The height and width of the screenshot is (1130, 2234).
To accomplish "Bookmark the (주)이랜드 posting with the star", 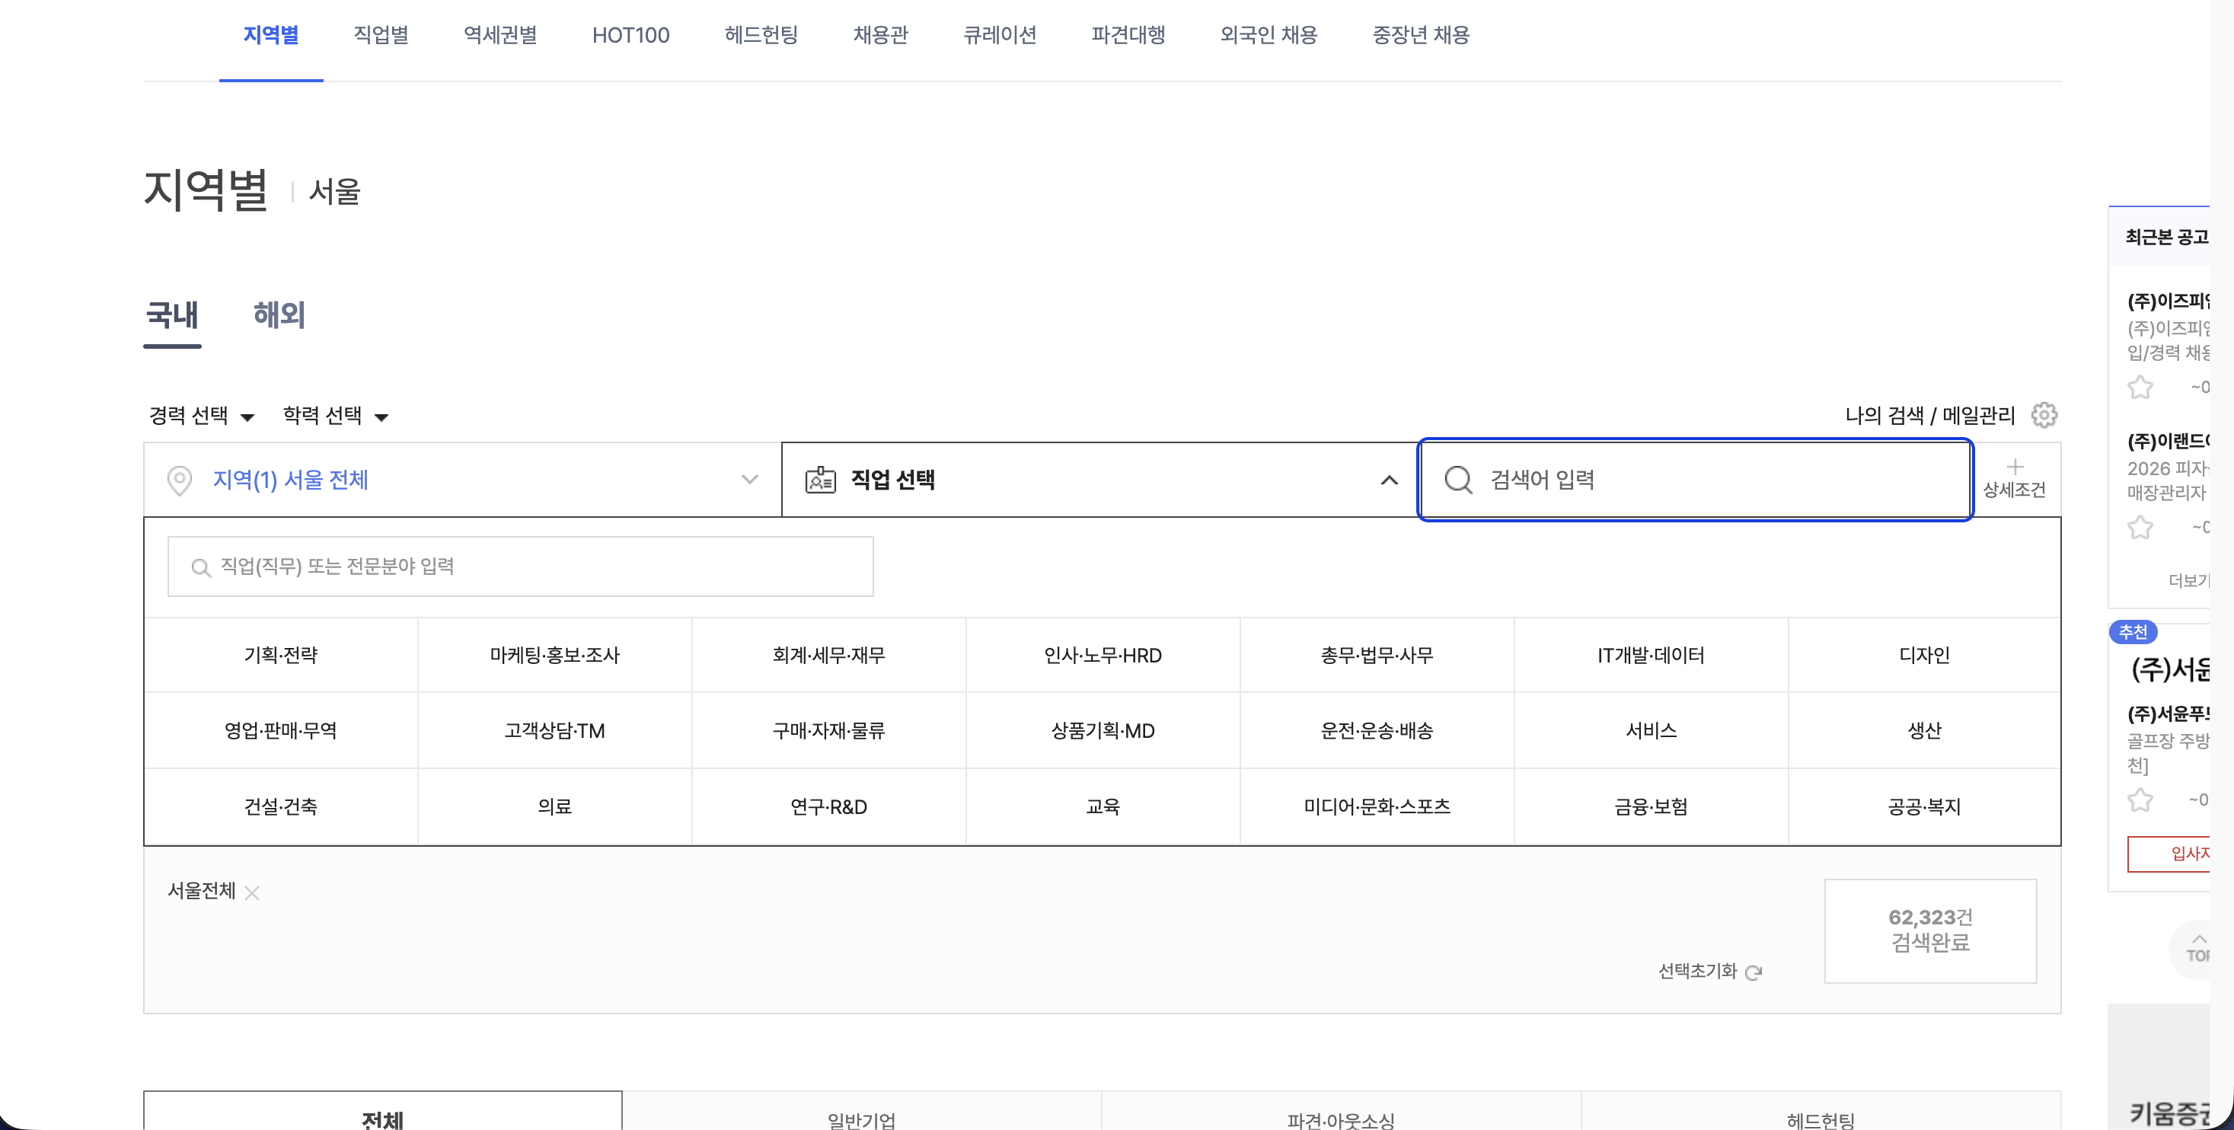I will (x=2140, y=527).
